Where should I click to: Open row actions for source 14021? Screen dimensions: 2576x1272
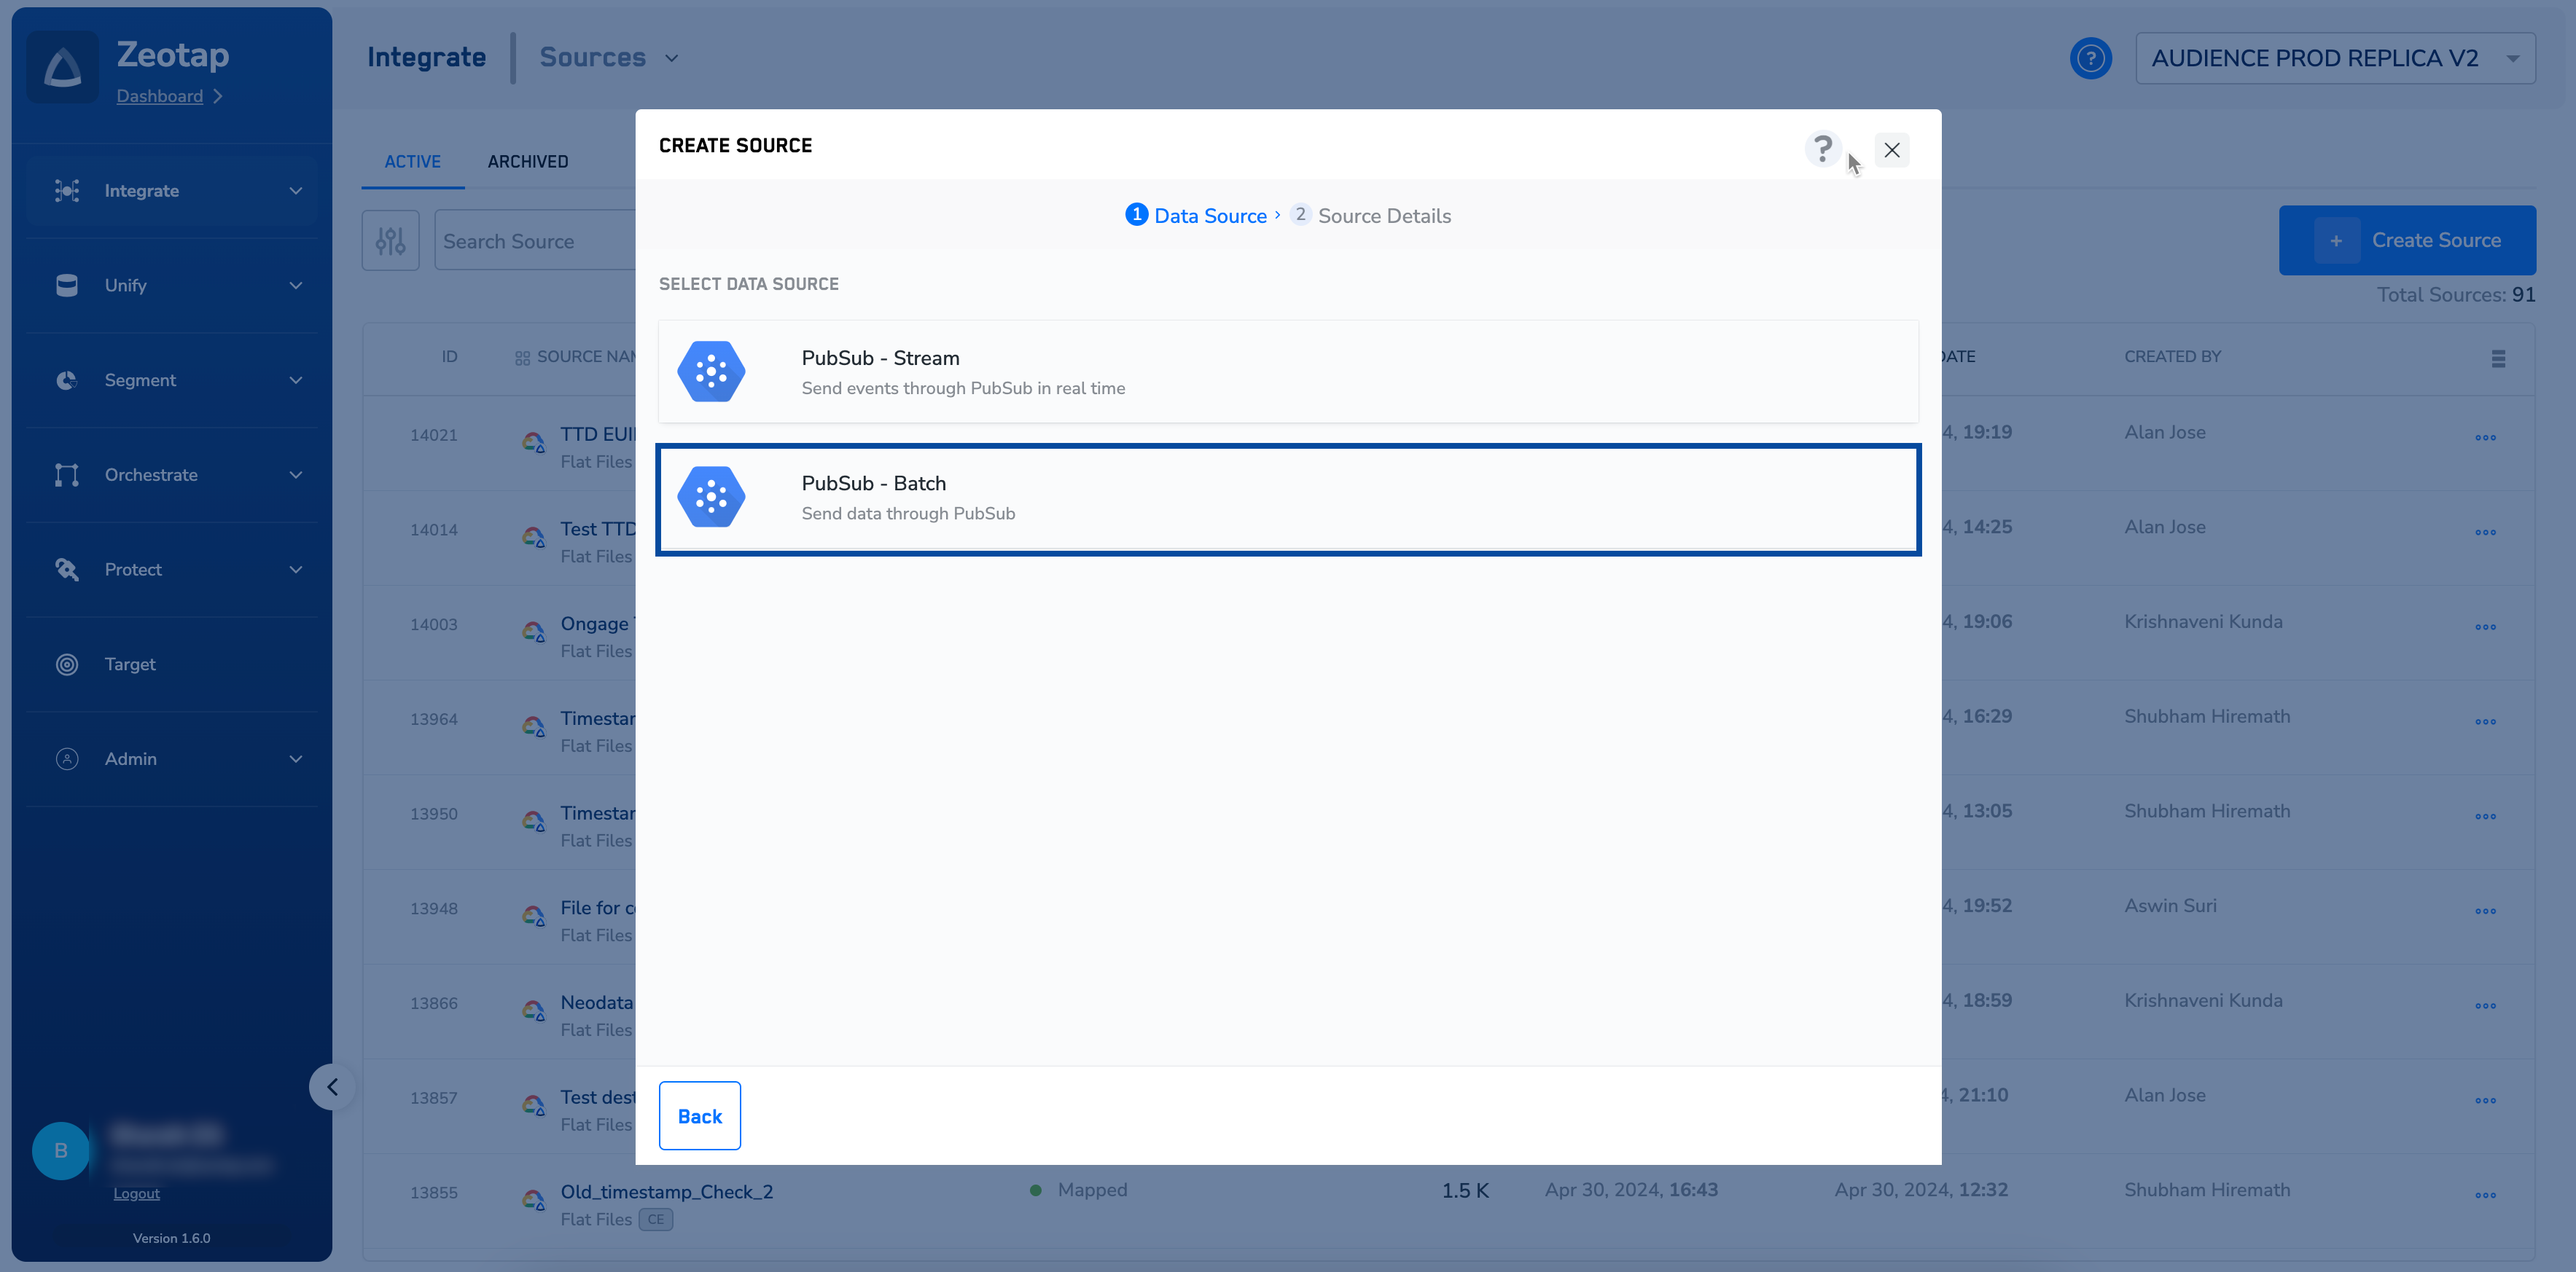[x=2485, y=436]
